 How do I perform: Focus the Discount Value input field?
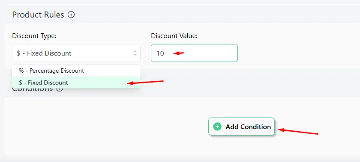194,53
